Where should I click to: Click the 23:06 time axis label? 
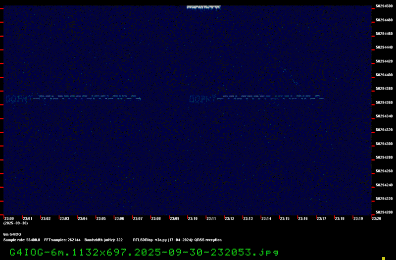[119, 218]
